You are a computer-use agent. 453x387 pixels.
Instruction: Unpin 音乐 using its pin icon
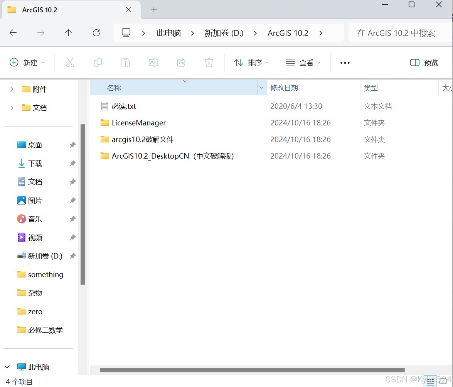tap(72, 219)
